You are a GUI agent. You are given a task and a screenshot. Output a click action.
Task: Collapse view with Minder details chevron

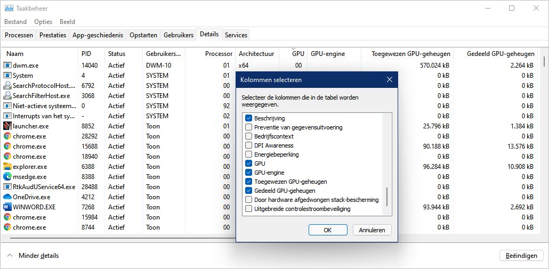point(10,256)
